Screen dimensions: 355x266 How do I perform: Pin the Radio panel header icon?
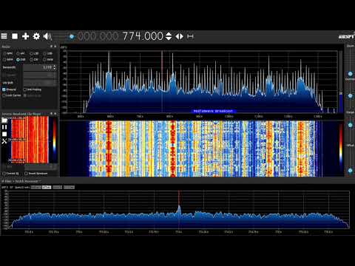click(x=51, y=47)
